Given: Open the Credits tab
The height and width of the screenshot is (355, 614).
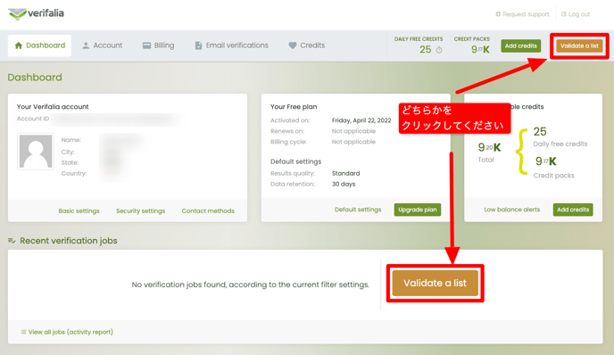Looking at the screenshot, I should (307, 45).
